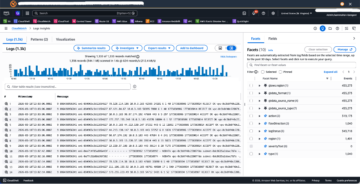The width and height of the screenshot is (360, 184).
Task: Click the highlighted lightbulb icon
Action: click(323, 29)
